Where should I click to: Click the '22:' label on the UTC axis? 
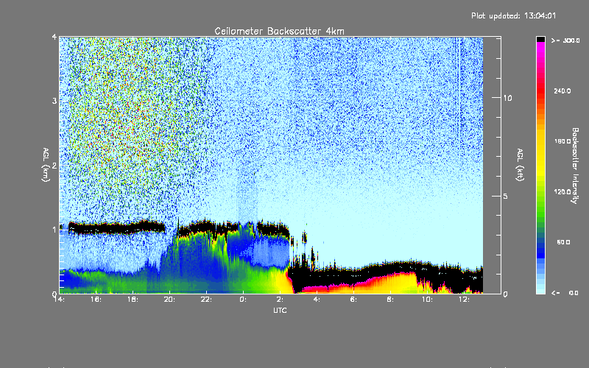coord(206,300)
